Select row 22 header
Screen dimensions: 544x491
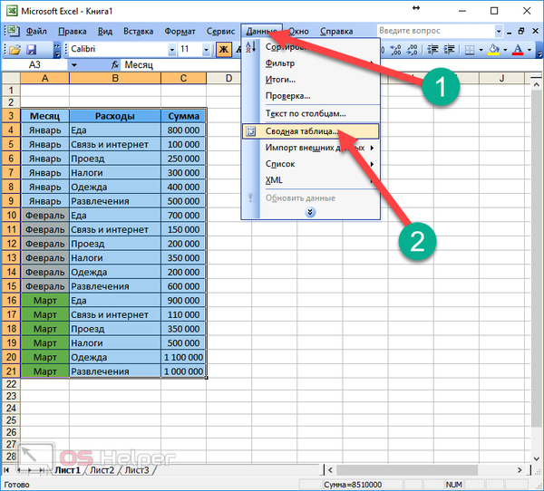click(x=11, y=384)
